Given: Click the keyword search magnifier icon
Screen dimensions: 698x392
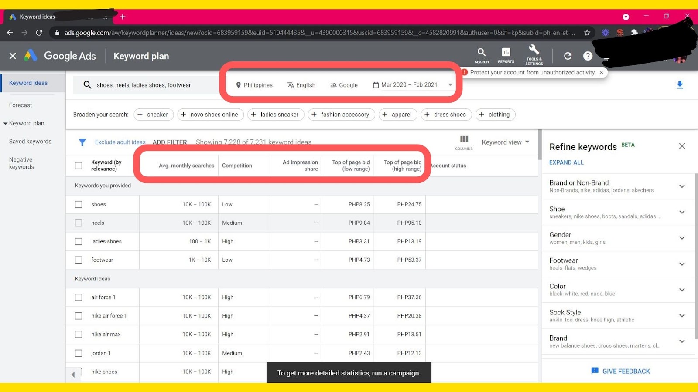Looking at the screenshot, I should (87, 85).
